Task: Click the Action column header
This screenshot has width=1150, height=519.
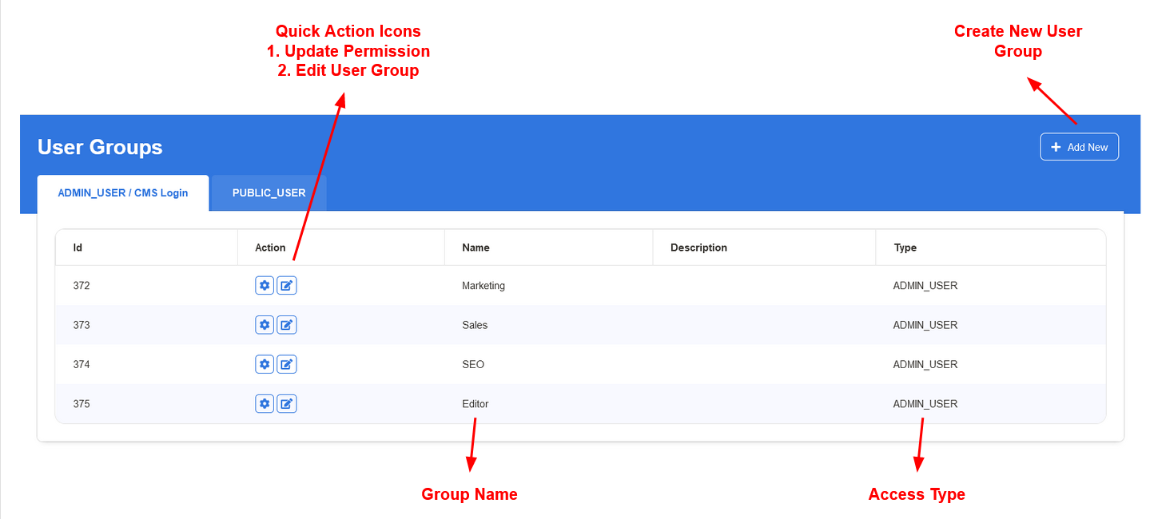Action: point(270,248)
